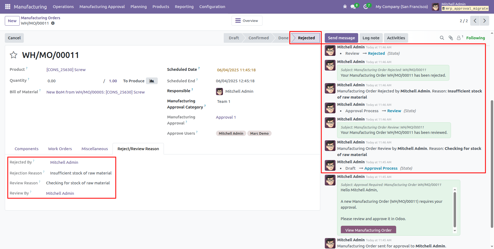Toggle the Following subscription status
This screenshot has width=494, height=249.
(x=475, y=38)
